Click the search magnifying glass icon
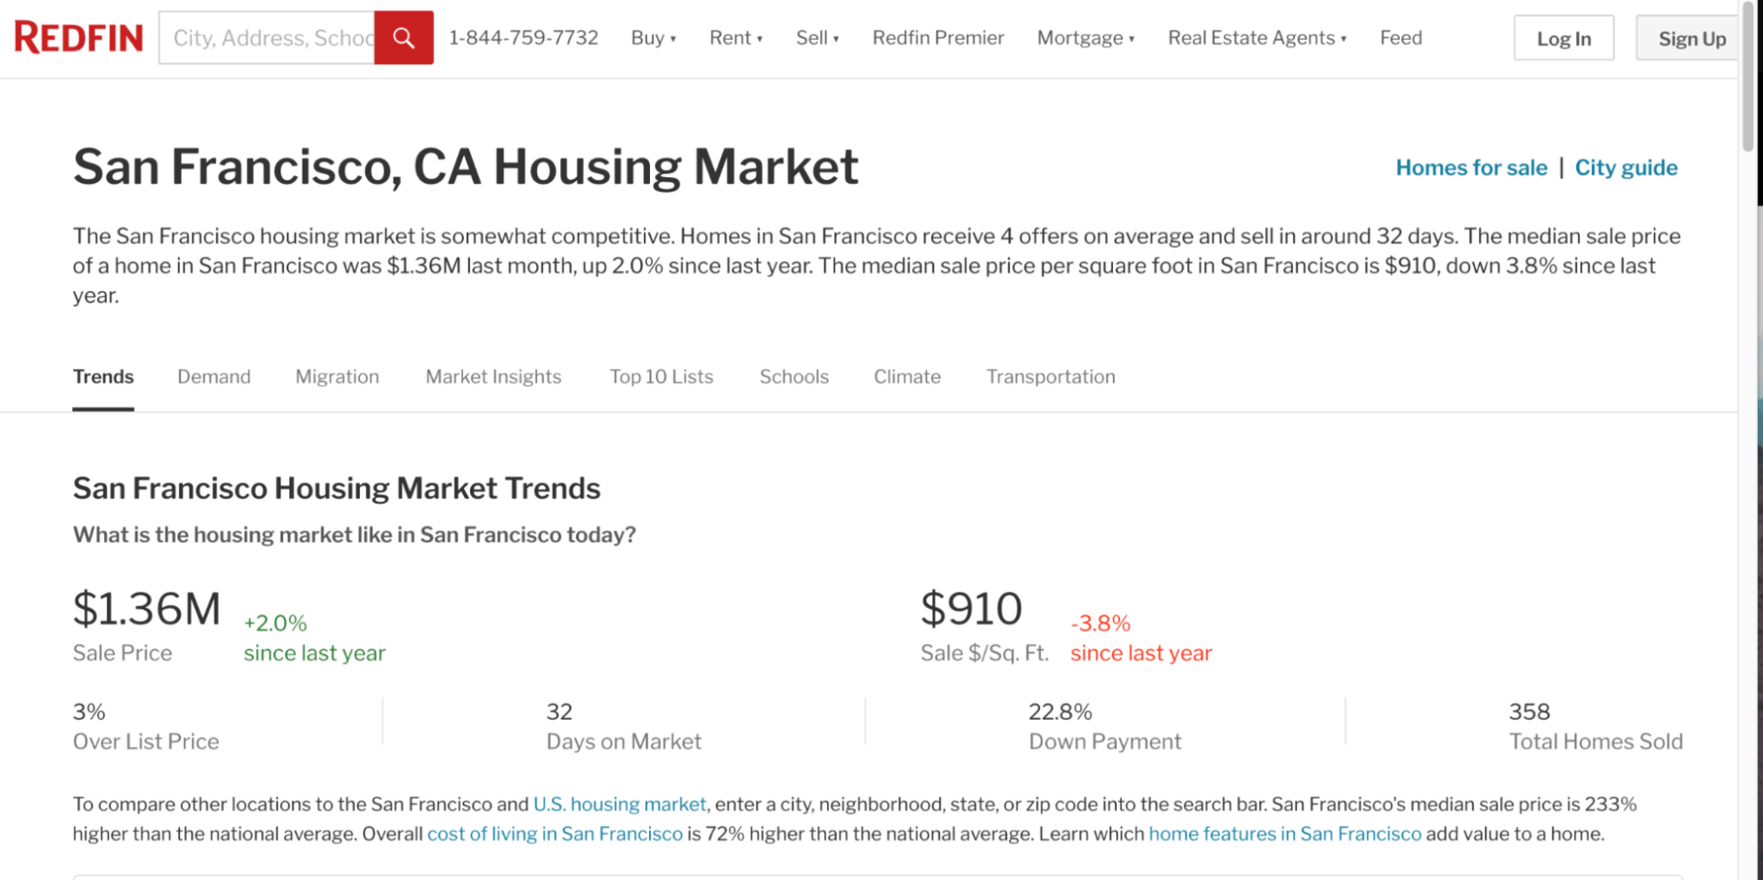The width and height of the screenshot is (1763, 880). (402, 37)
